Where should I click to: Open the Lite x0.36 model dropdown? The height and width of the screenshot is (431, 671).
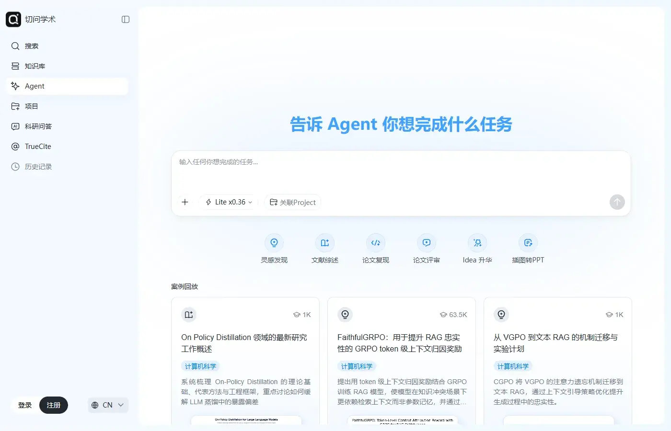point(229,202)
